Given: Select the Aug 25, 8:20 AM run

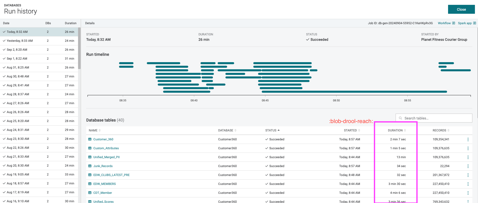Looking at the screenshot, I should click(x=39, y=121).
